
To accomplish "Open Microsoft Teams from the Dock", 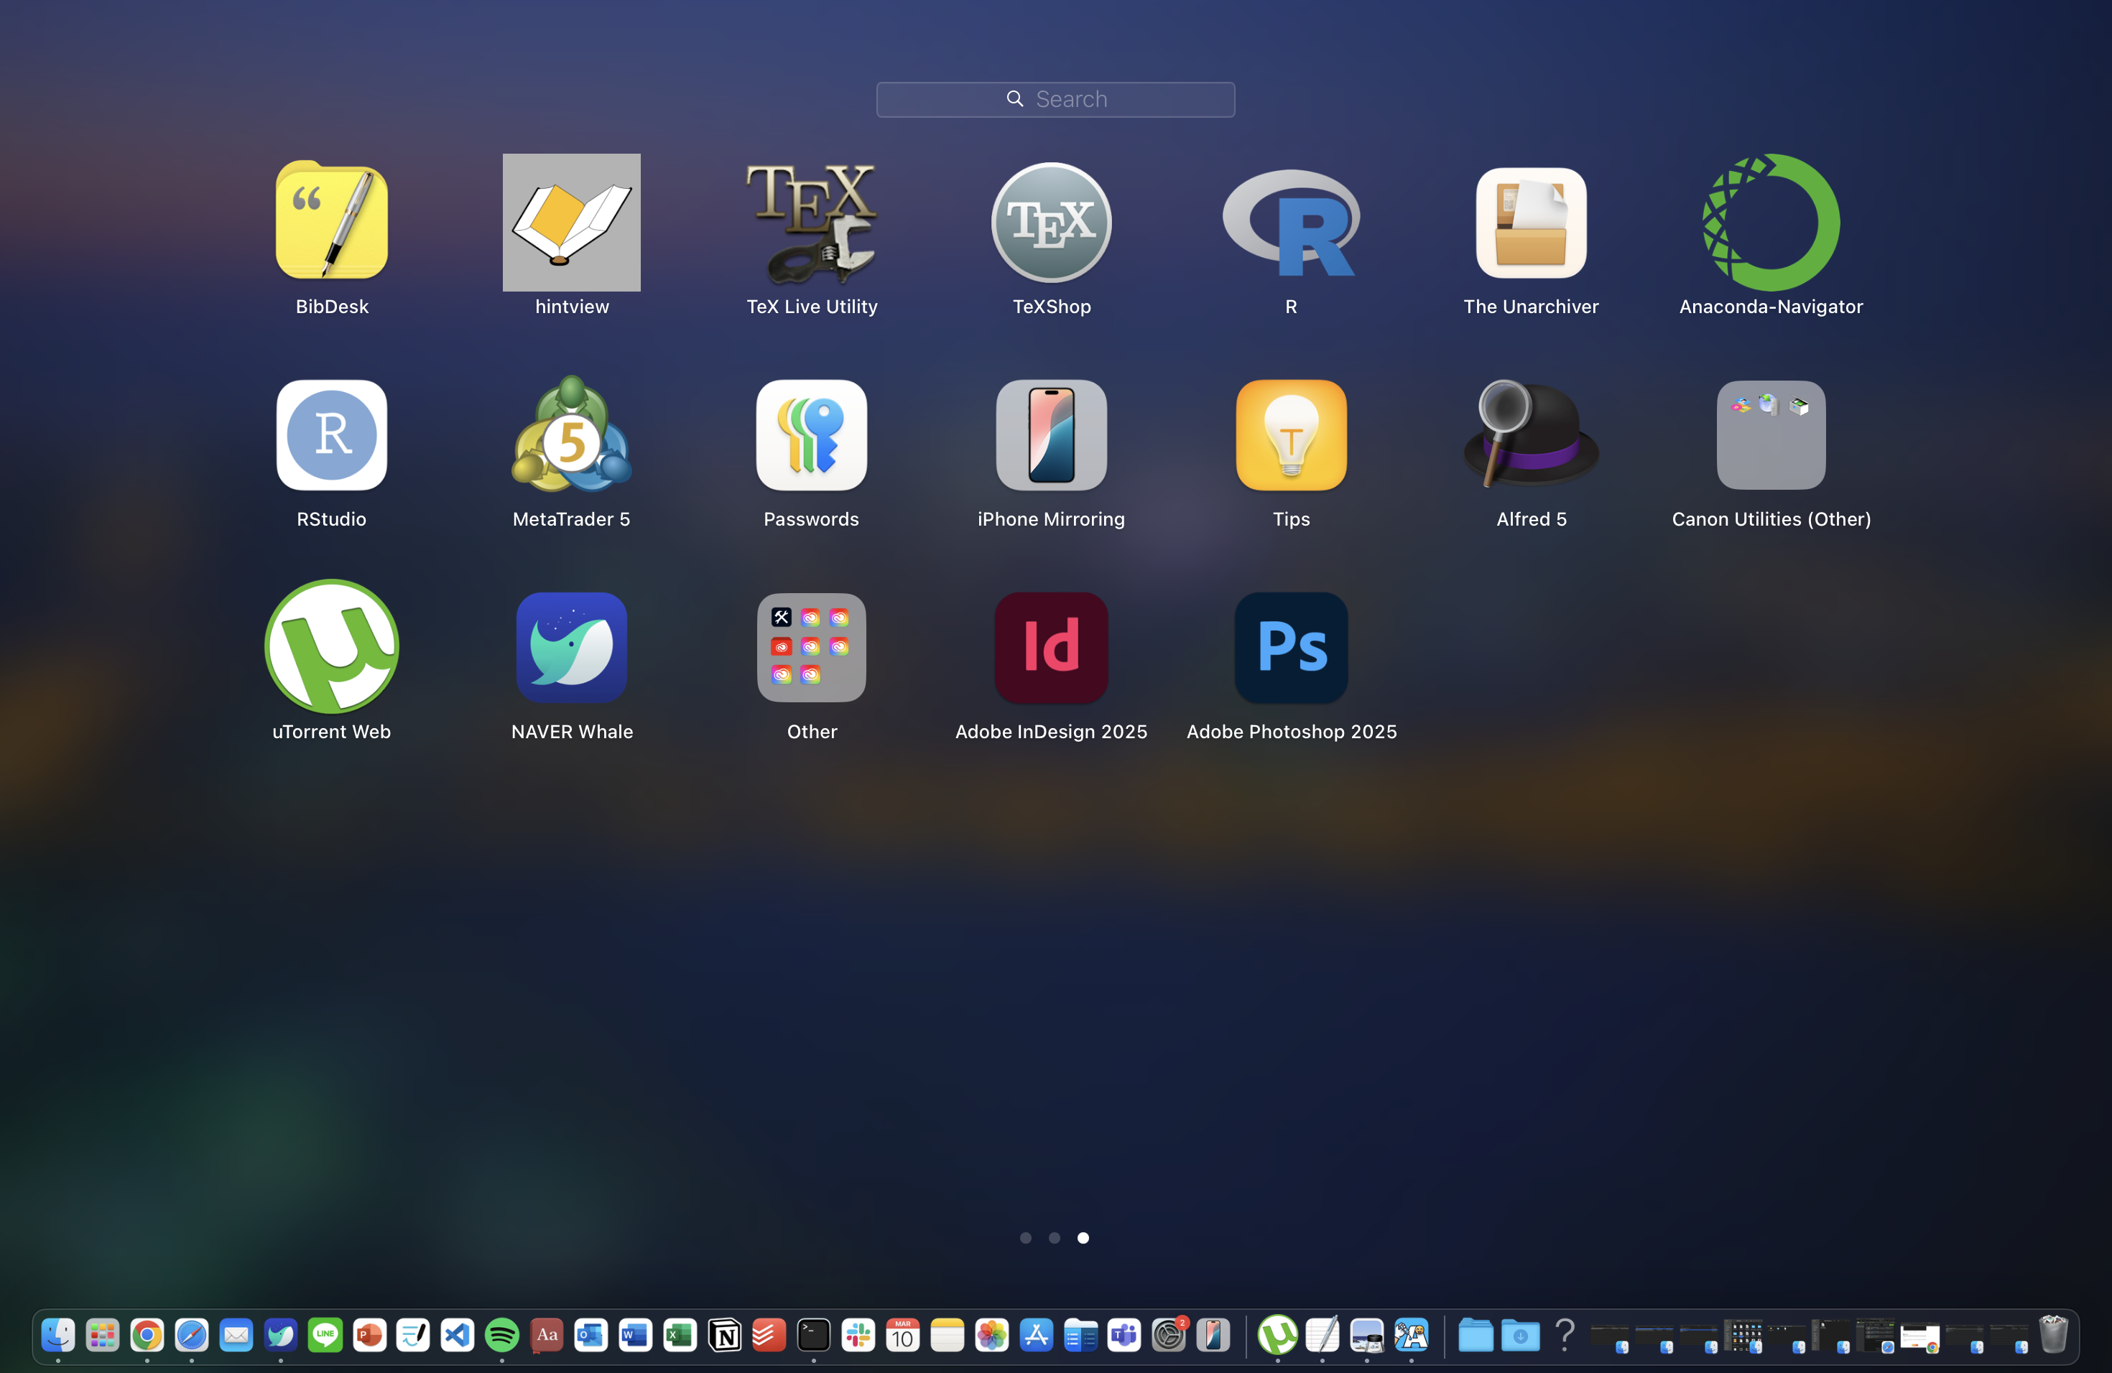I will [x=1124, y=1334].
